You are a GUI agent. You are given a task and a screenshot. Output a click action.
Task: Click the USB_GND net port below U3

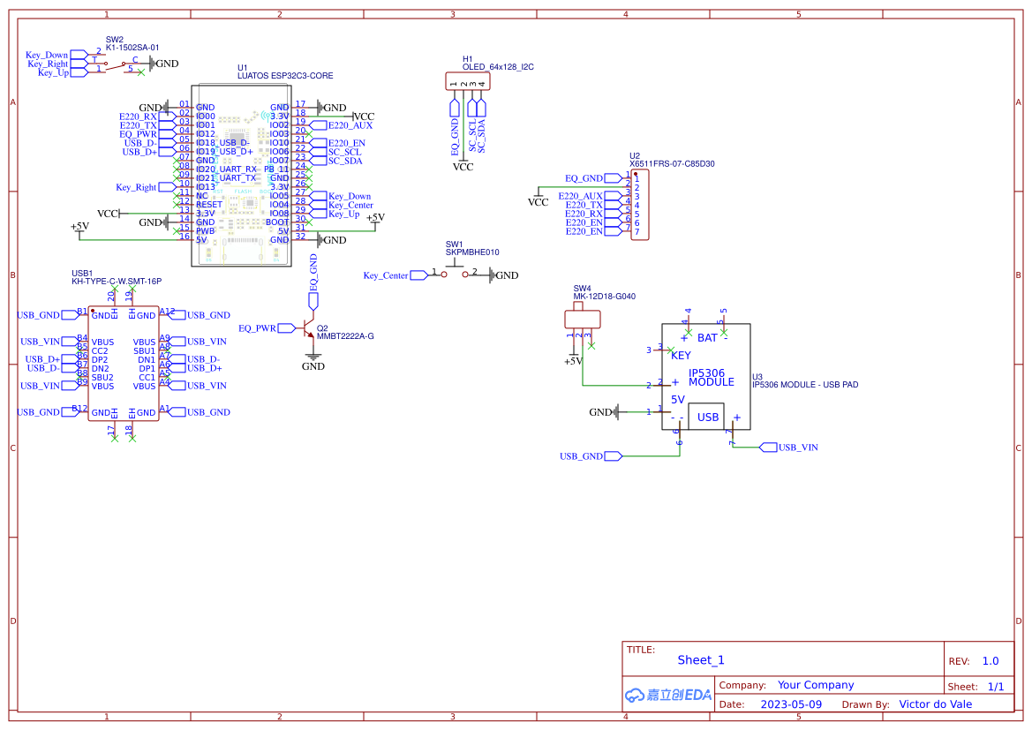pos(591,456)
